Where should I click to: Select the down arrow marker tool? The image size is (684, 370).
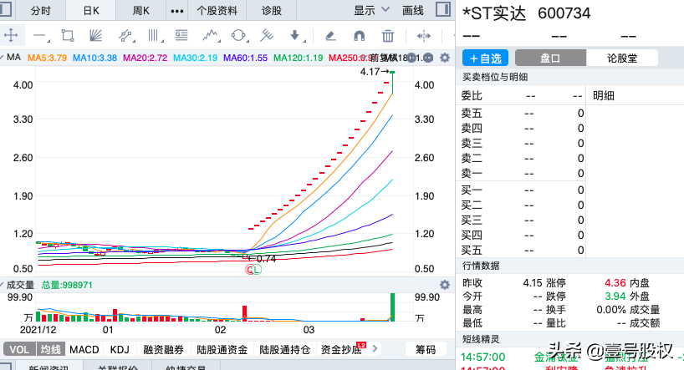pos(296,36)
